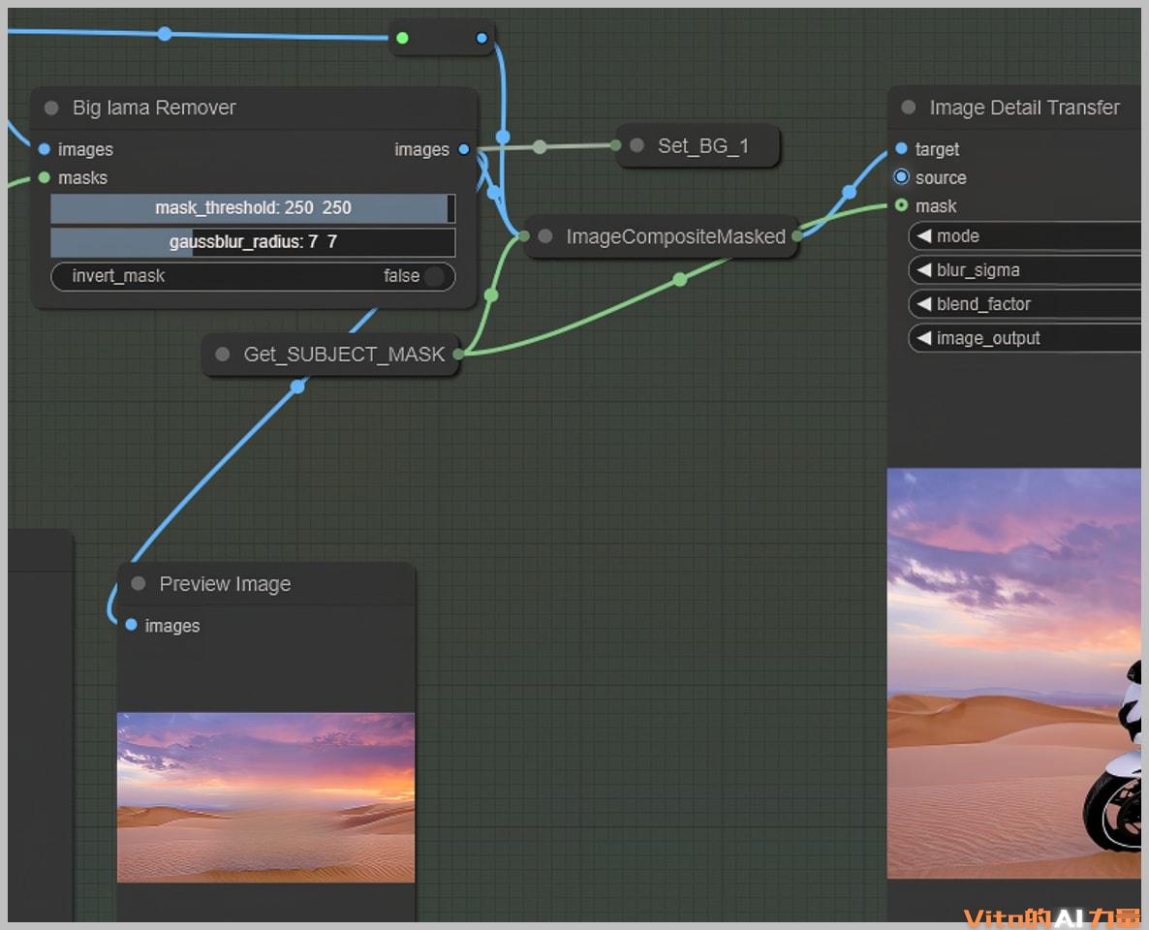
Task: Change image_output with its left arrow
Action: 924,338
